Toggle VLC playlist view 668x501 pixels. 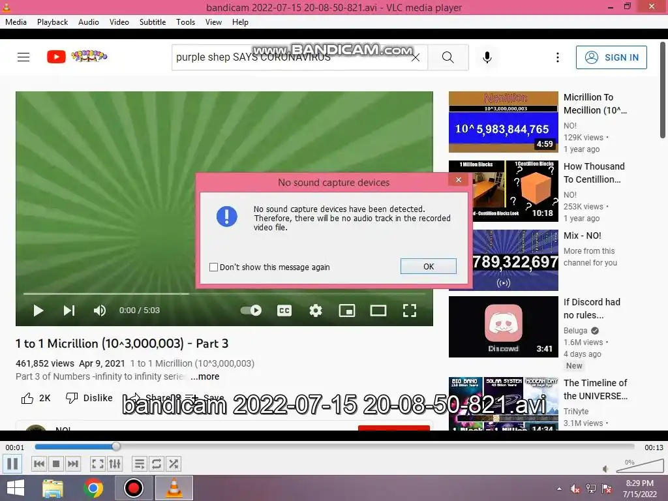140,464
